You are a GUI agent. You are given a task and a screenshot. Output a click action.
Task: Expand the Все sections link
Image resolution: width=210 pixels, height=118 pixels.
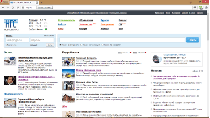[x=120, y=29]
